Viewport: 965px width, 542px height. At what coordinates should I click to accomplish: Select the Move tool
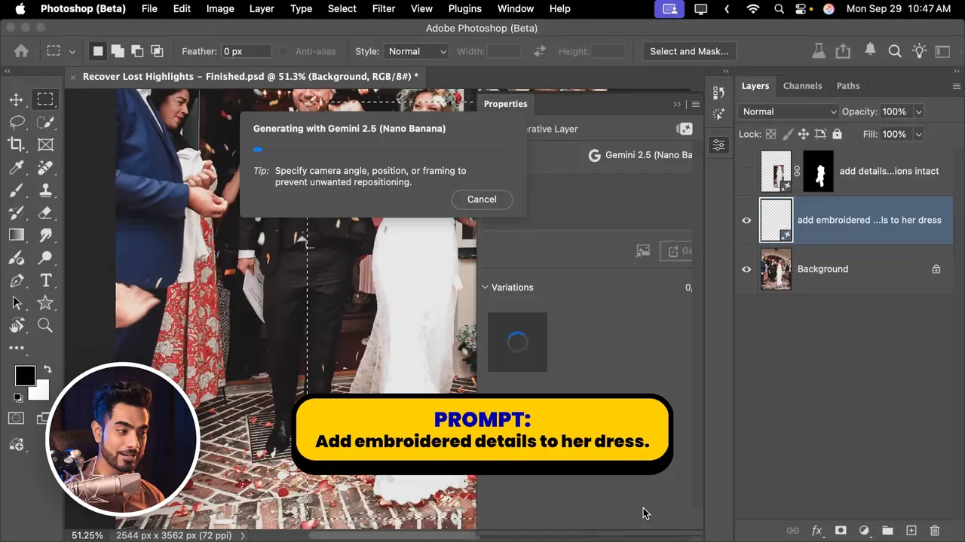tap(16, 99)
